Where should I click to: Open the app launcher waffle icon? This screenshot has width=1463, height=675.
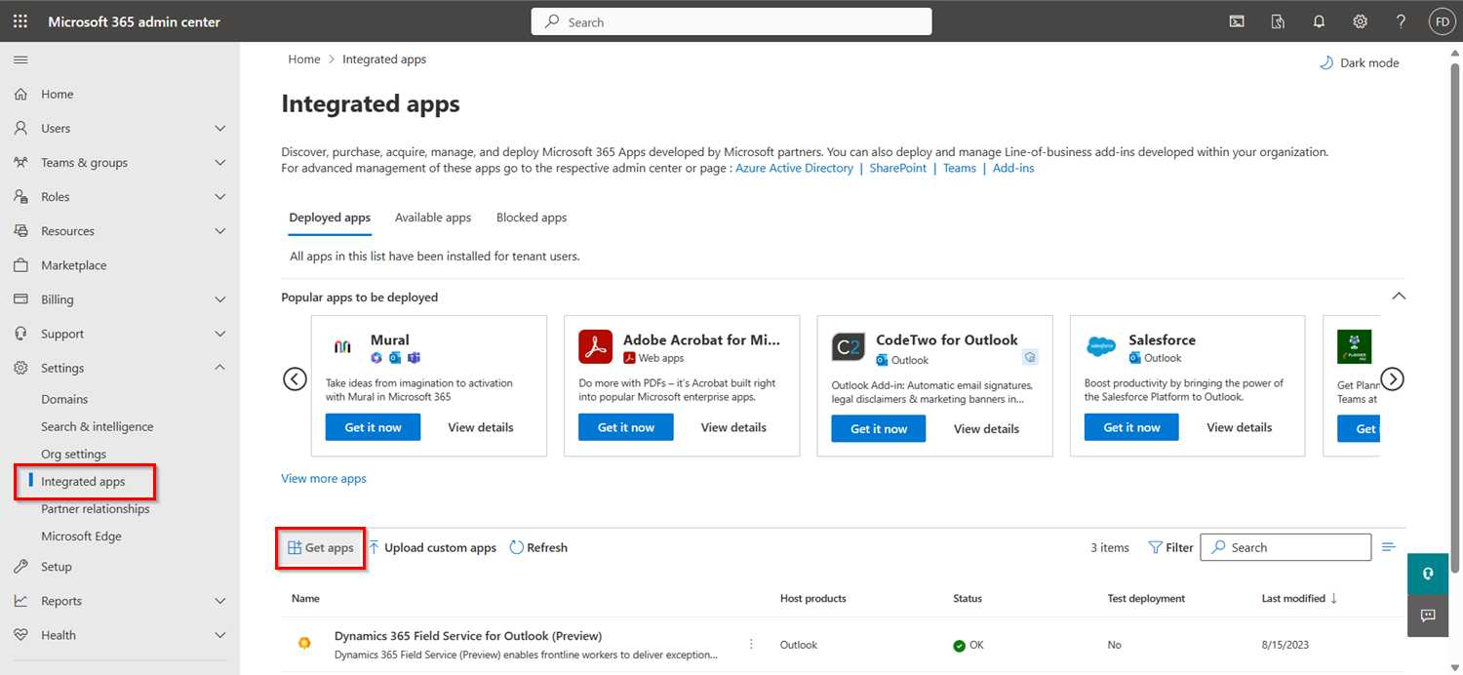click(x=20, y=21)
